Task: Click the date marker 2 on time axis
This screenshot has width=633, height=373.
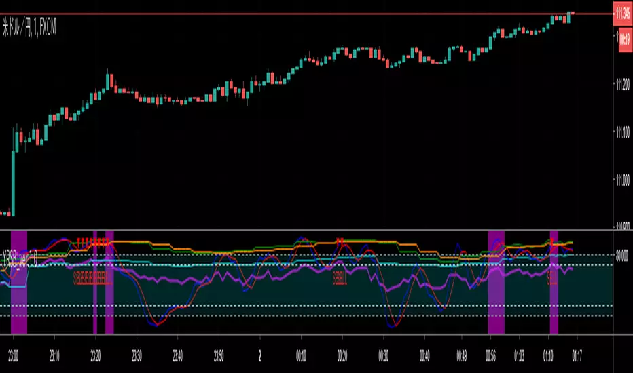Action: tap(260, 356)
